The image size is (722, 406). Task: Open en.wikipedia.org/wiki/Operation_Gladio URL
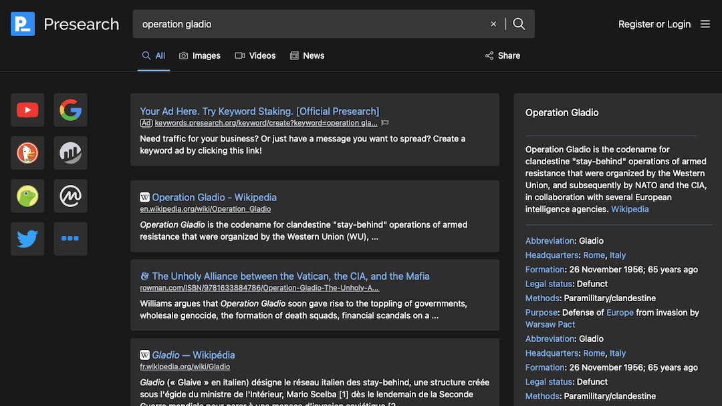point(205,209)
